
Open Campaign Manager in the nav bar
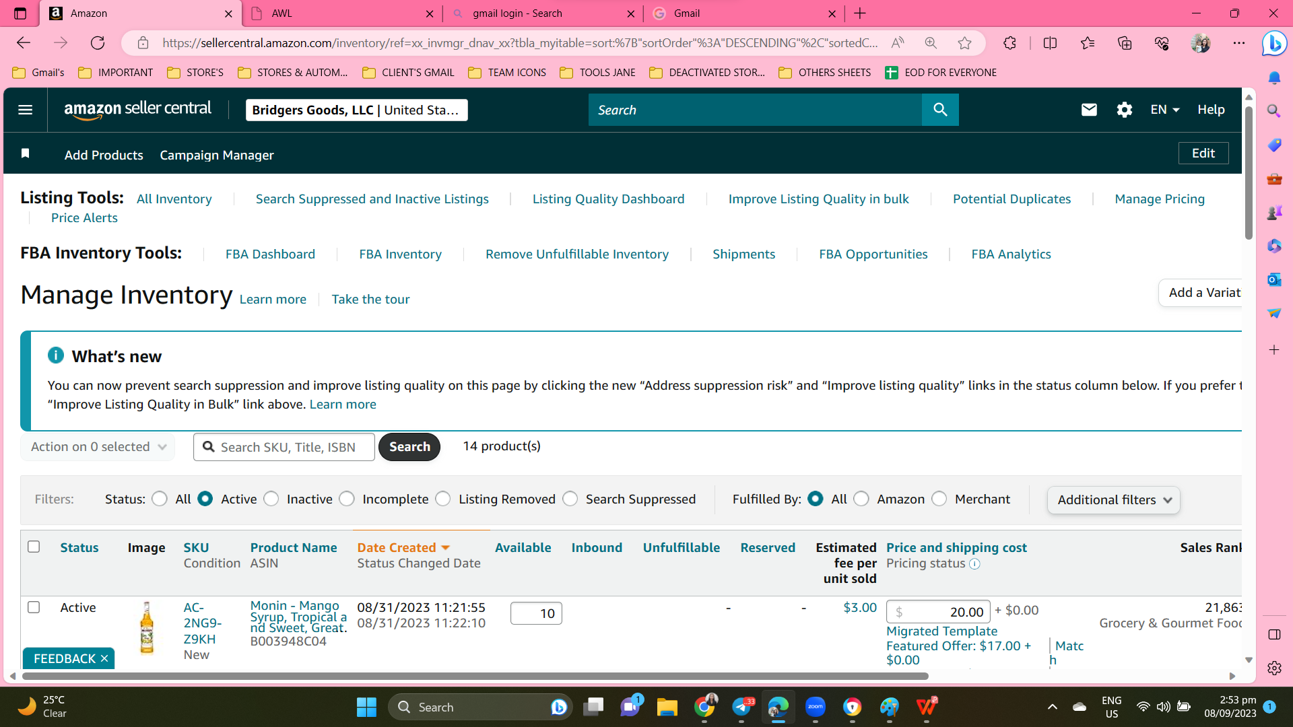coord(217,155)
